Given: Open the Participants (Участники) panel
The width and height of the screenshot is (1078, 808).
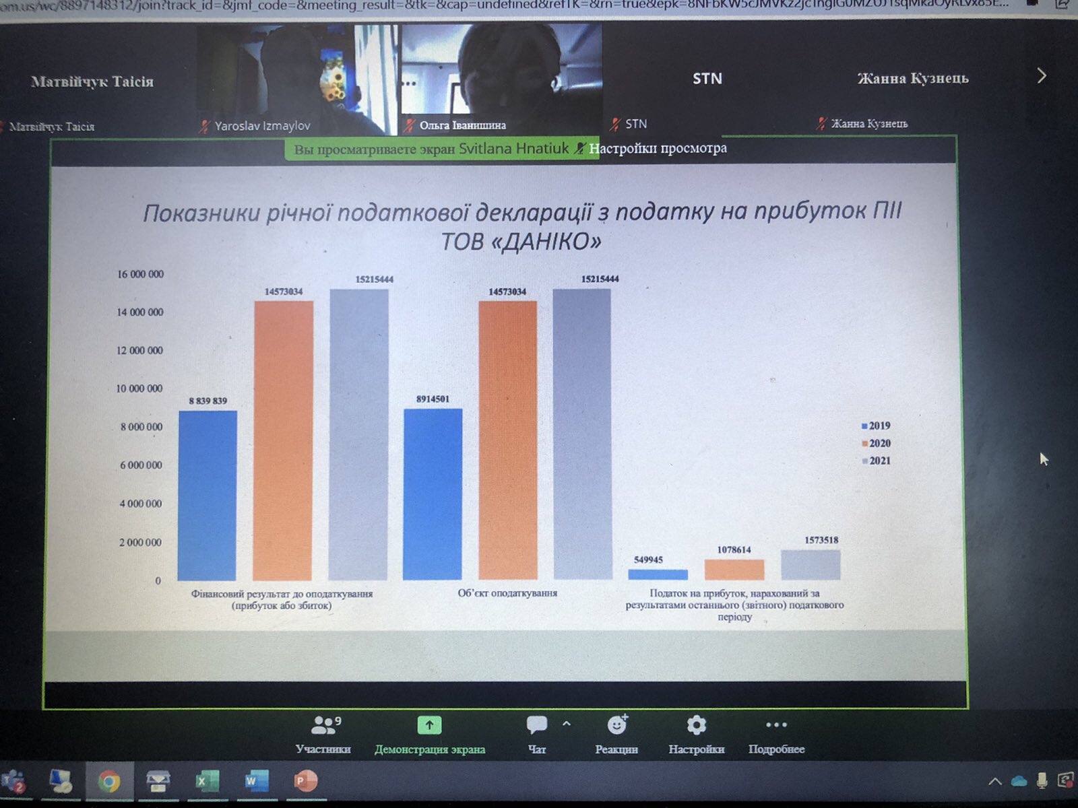Looking at the screenshot, I should tap(324, 734).
